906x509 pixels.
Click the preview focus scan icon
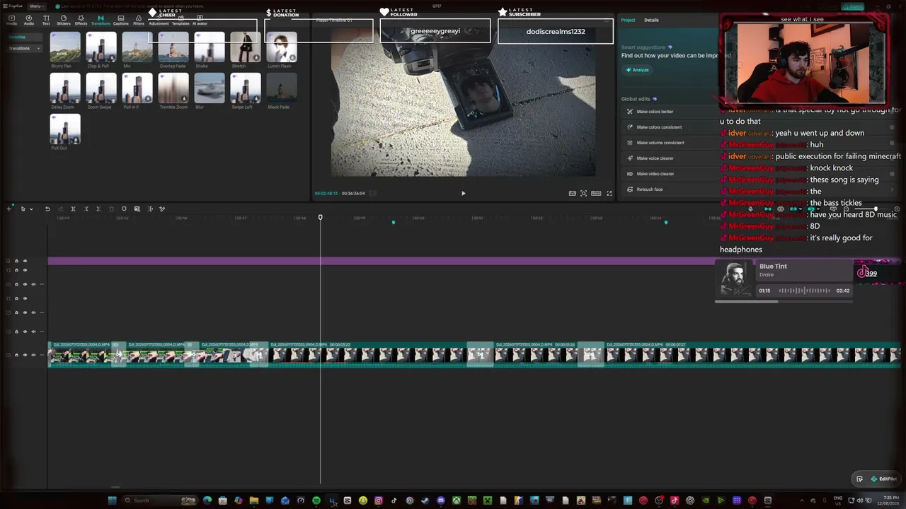(x=583, y=193)
